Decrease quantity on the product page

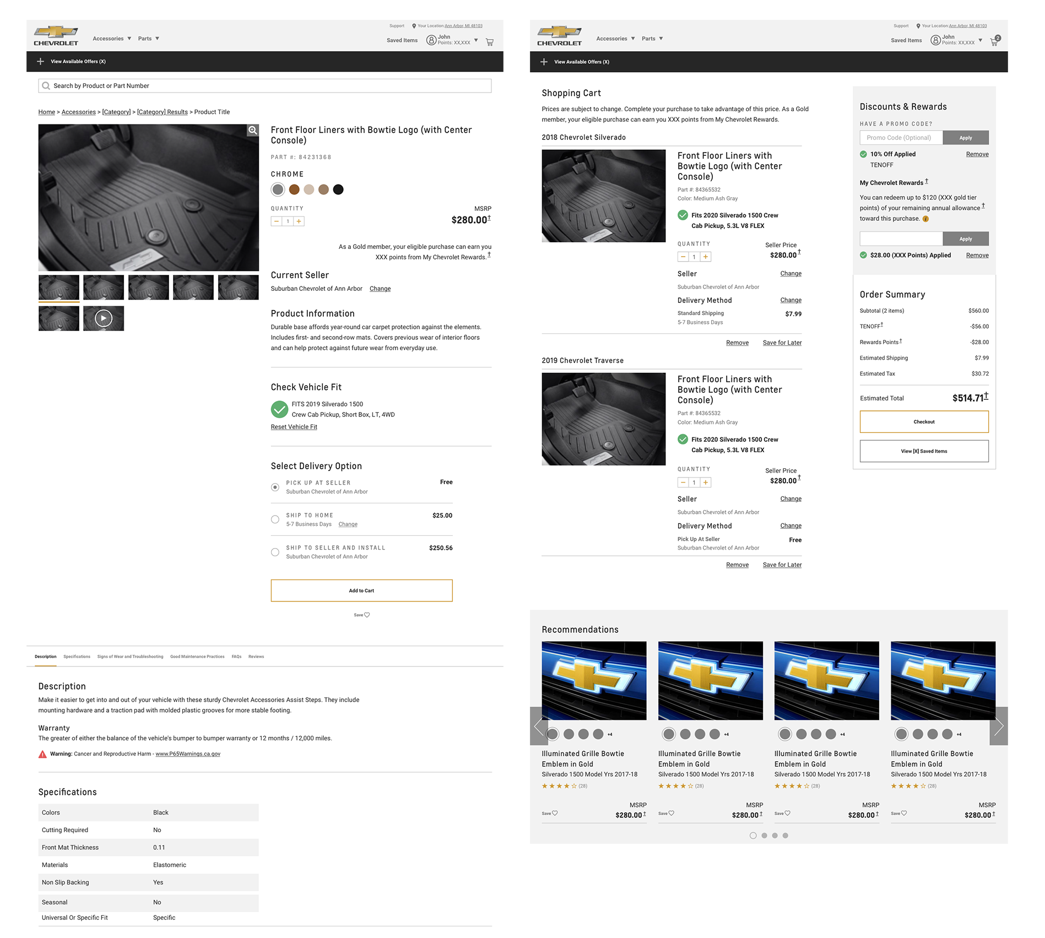[277, 221]
